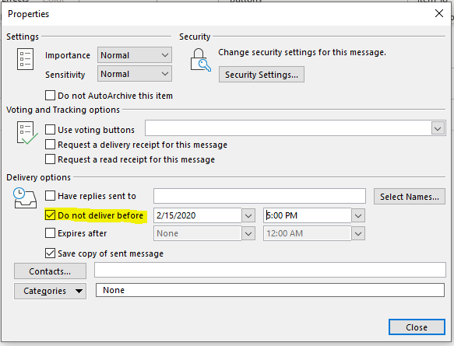Screen dimensions: 454x346
Task: Enable the Expires after checkbox
Action: click(x=50, y=232)
